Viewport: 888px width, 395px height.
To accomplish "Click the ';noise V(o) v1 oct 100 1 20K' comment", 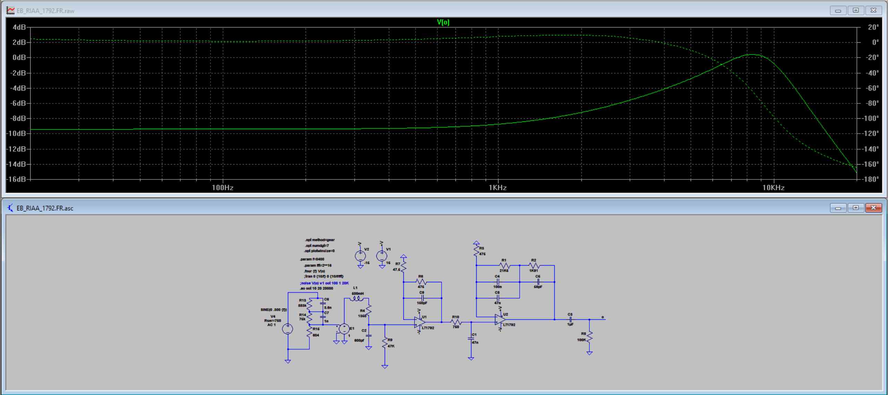I will click(324, 283).
